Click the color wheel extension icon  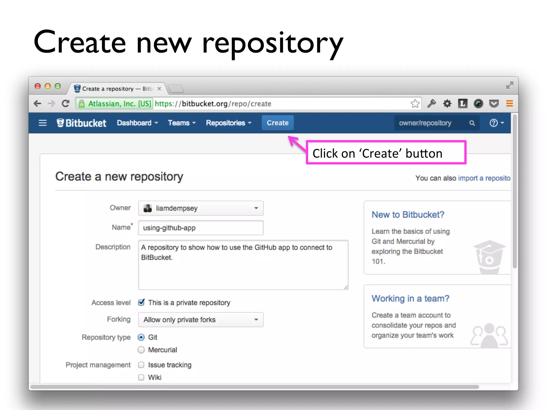478,104
